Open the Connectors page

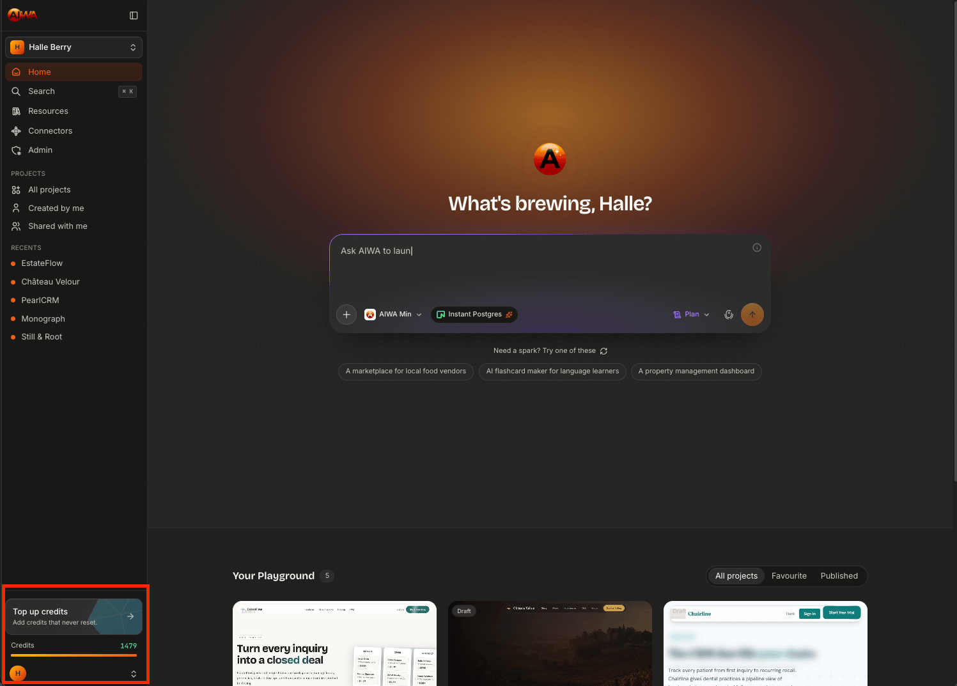[74, 131]
